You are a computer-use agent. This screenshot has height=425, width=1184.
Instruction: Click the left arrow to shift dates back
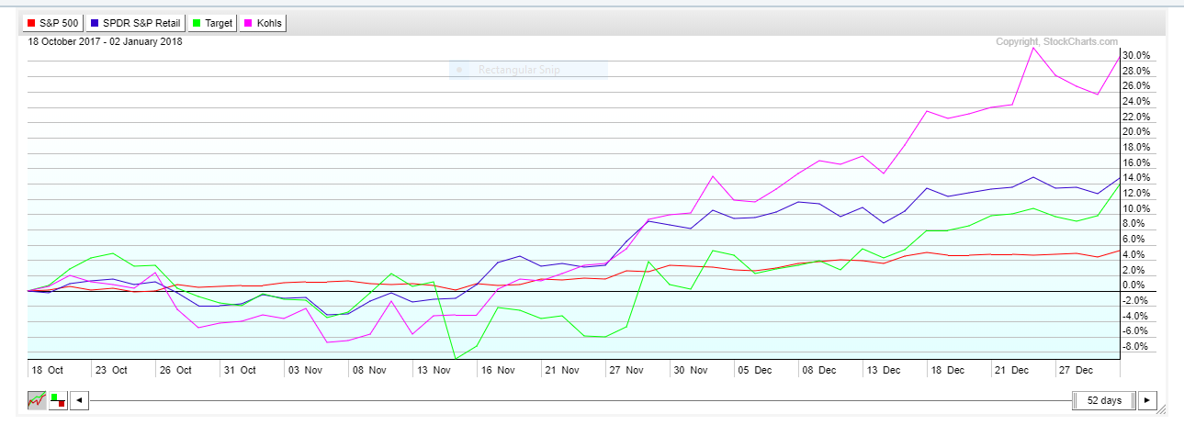coord(80,400)
